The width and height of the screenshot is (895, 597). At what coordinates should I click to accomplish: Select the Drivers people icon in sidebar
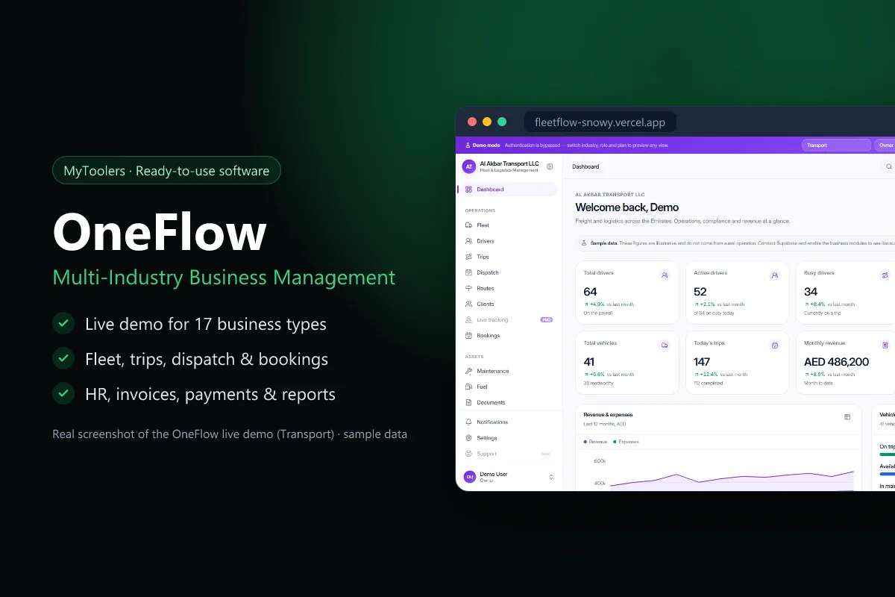468,241
